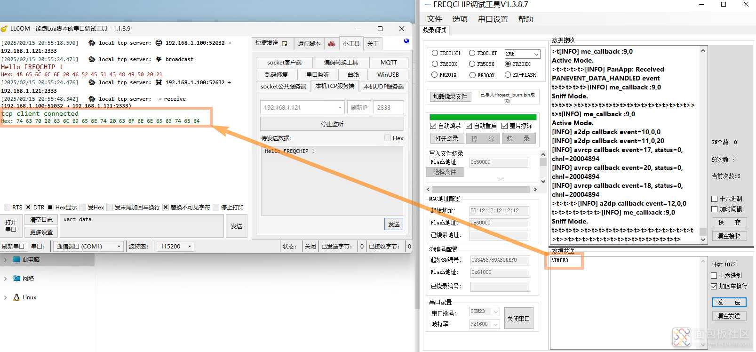This screenshot has width=756, height=352.
Task: Select the FR801XH radio button
Action: tap(435, 53)
